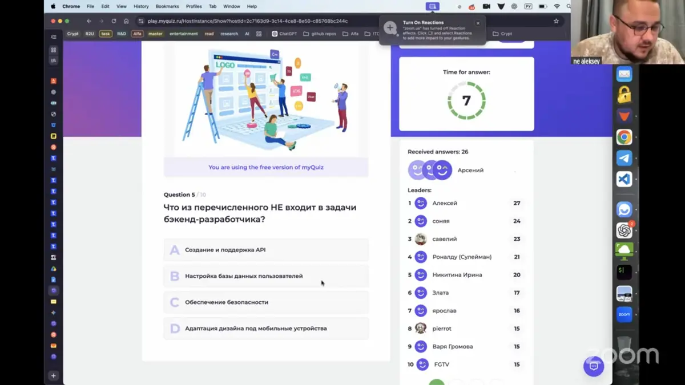
Task: Select answer D: Адаптация дизайна под мобильные устройства
Action: coord(266,329)
